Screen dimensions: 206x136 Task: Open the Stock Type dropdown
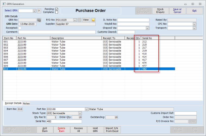click(x=80, y=113)
